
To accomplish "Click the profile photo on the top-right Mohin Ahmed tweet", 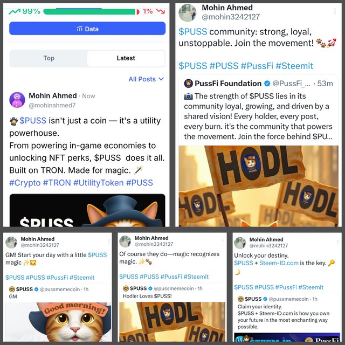I will click(x=188, y=13).
